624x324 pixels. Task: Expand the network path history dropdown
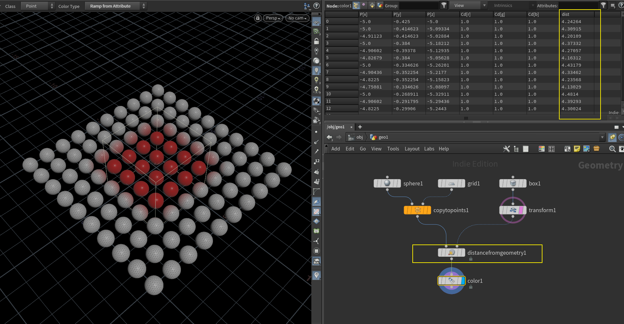pos(602,137)
